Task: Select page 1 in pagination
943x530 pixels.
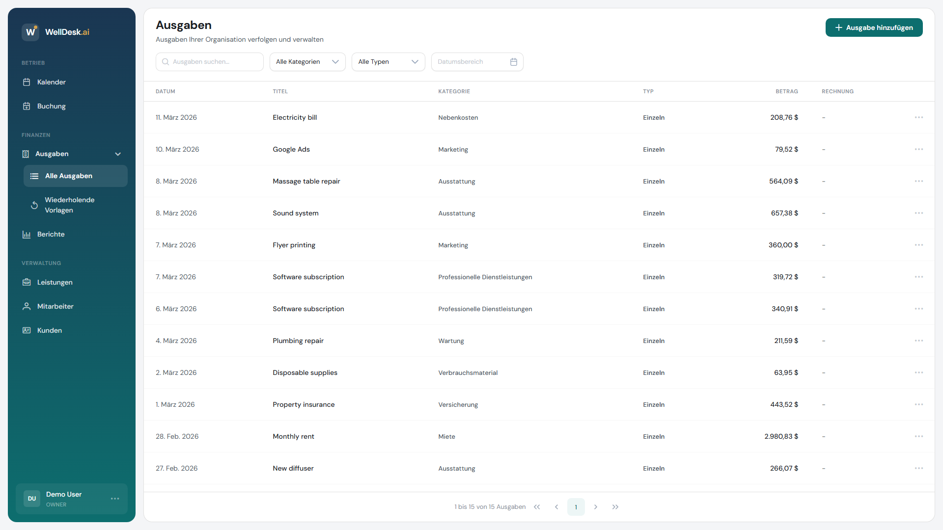Action: click(576, 507)
